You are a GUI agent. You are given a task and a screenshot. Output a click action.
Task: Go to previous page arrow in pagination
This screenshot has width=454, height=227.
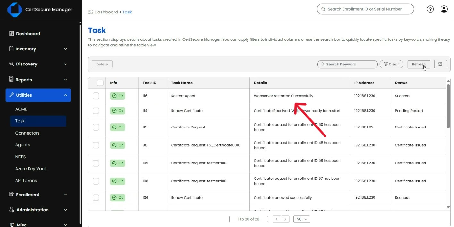tap(277, 219)
